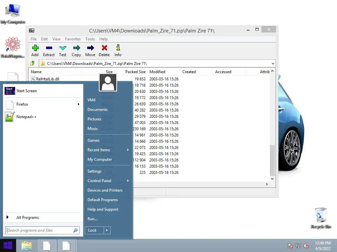The height and width of the screenshot is (252, 337).
Task: Open Documents from Start menu
Action: tap(97, 110)
